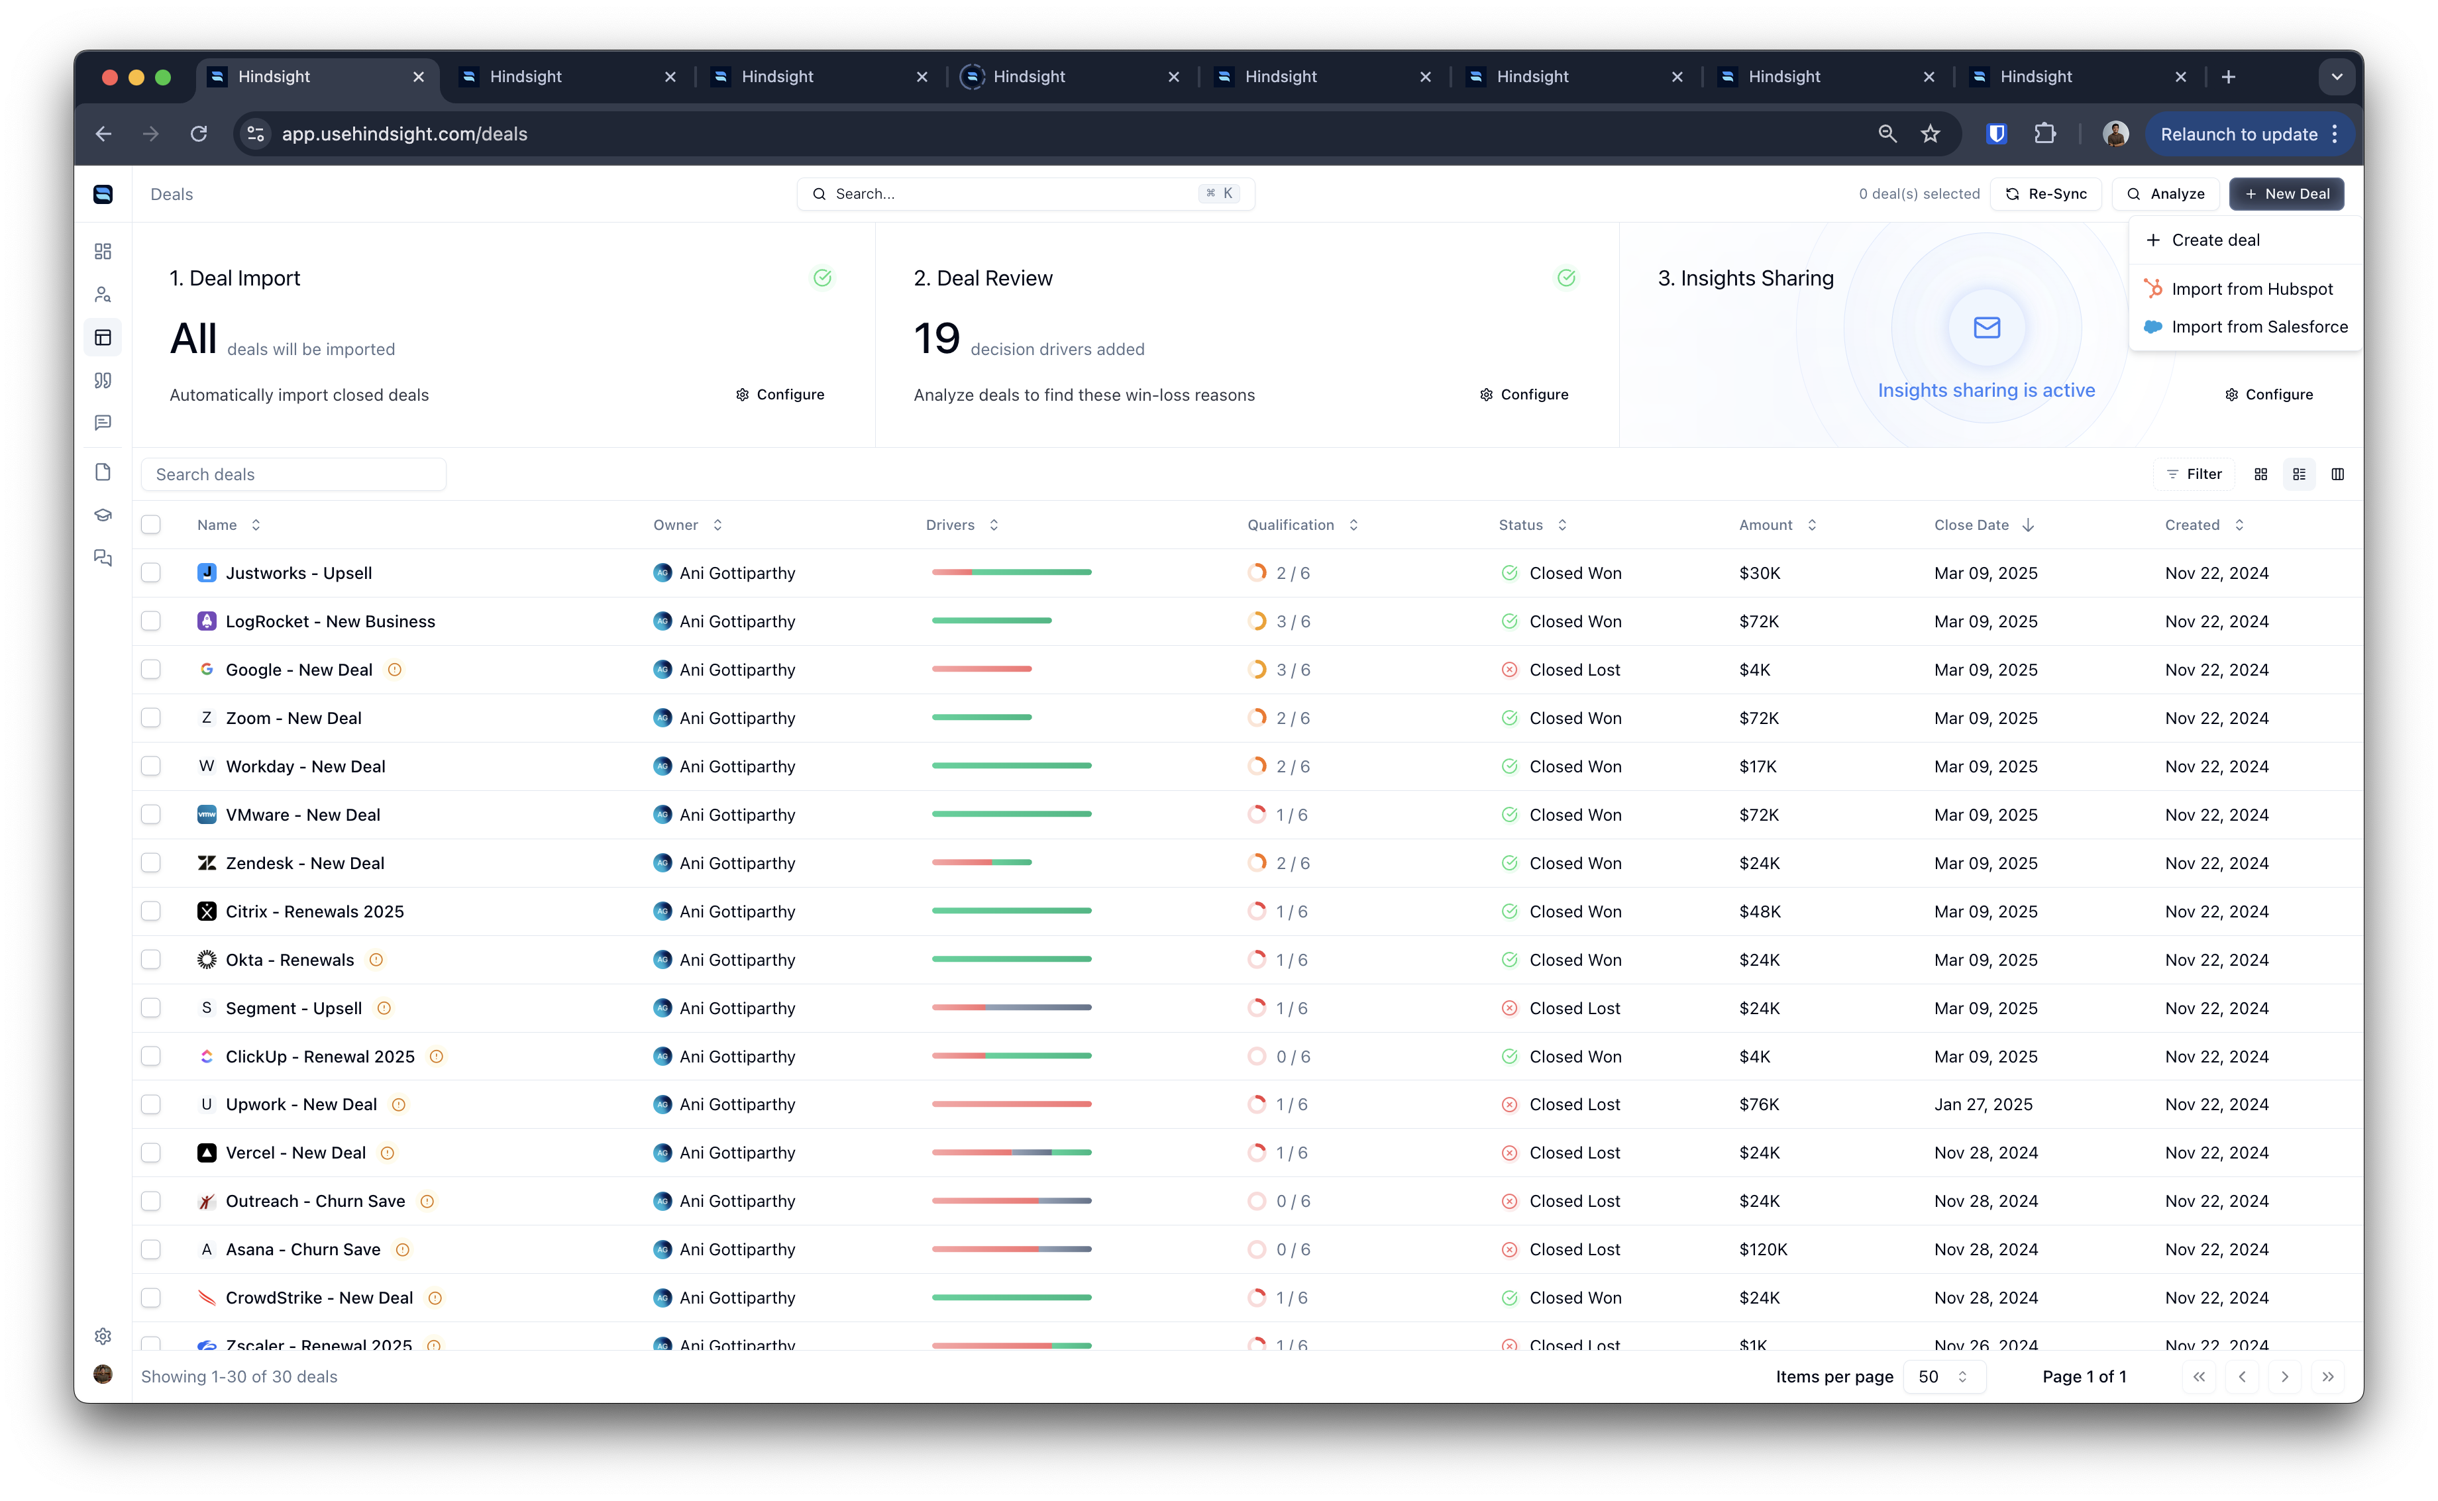2438x1501 pixels.
Task: Open the dashboard grid icon in sidebar
Action: (x=102, y=251)
